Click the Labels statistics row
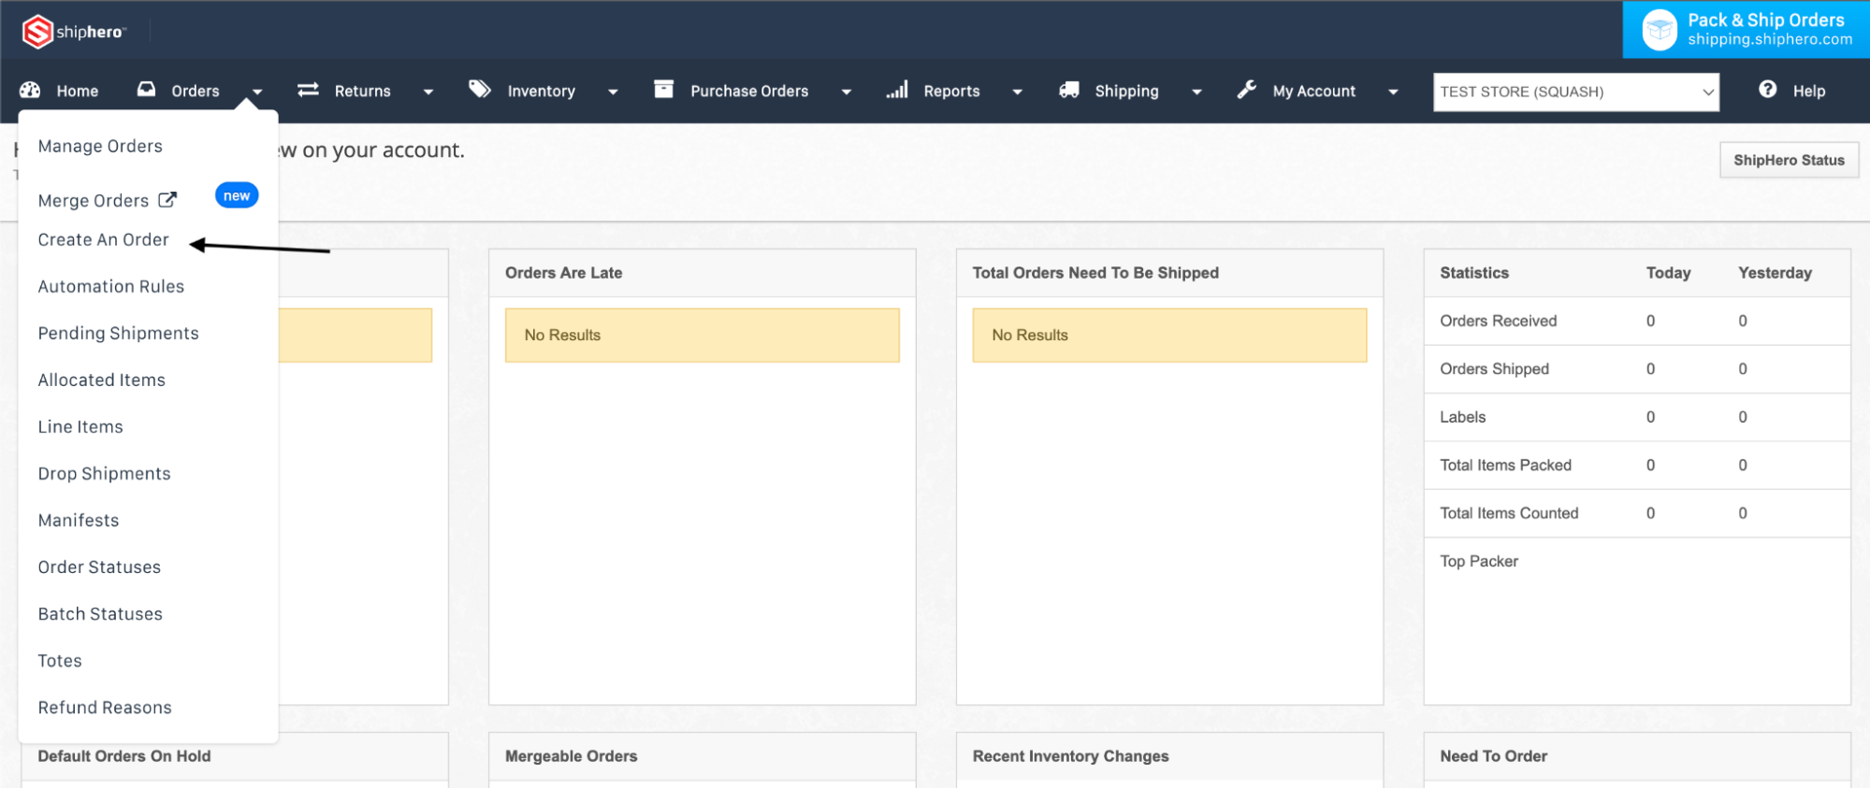 point(1637,417)
